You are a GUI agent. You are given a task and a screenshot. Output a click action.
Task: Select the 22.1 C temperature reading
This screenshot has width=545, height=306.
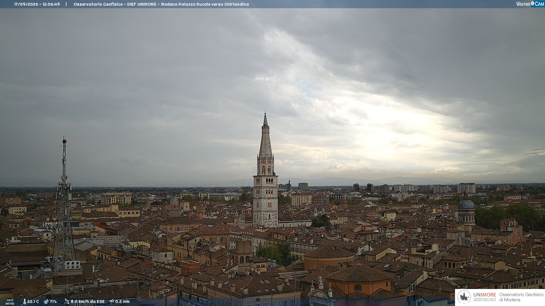click(x=33, y=301)
